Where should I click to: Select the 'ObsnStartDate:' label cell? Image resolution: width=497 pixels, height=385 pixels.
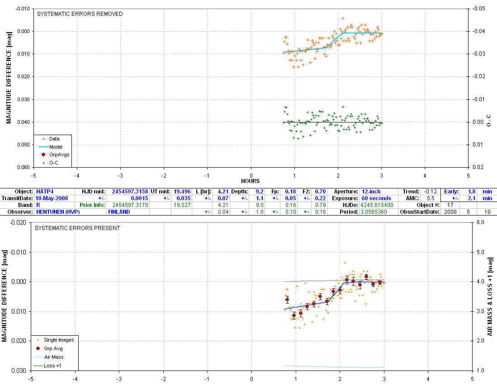(x=420, y=212)
